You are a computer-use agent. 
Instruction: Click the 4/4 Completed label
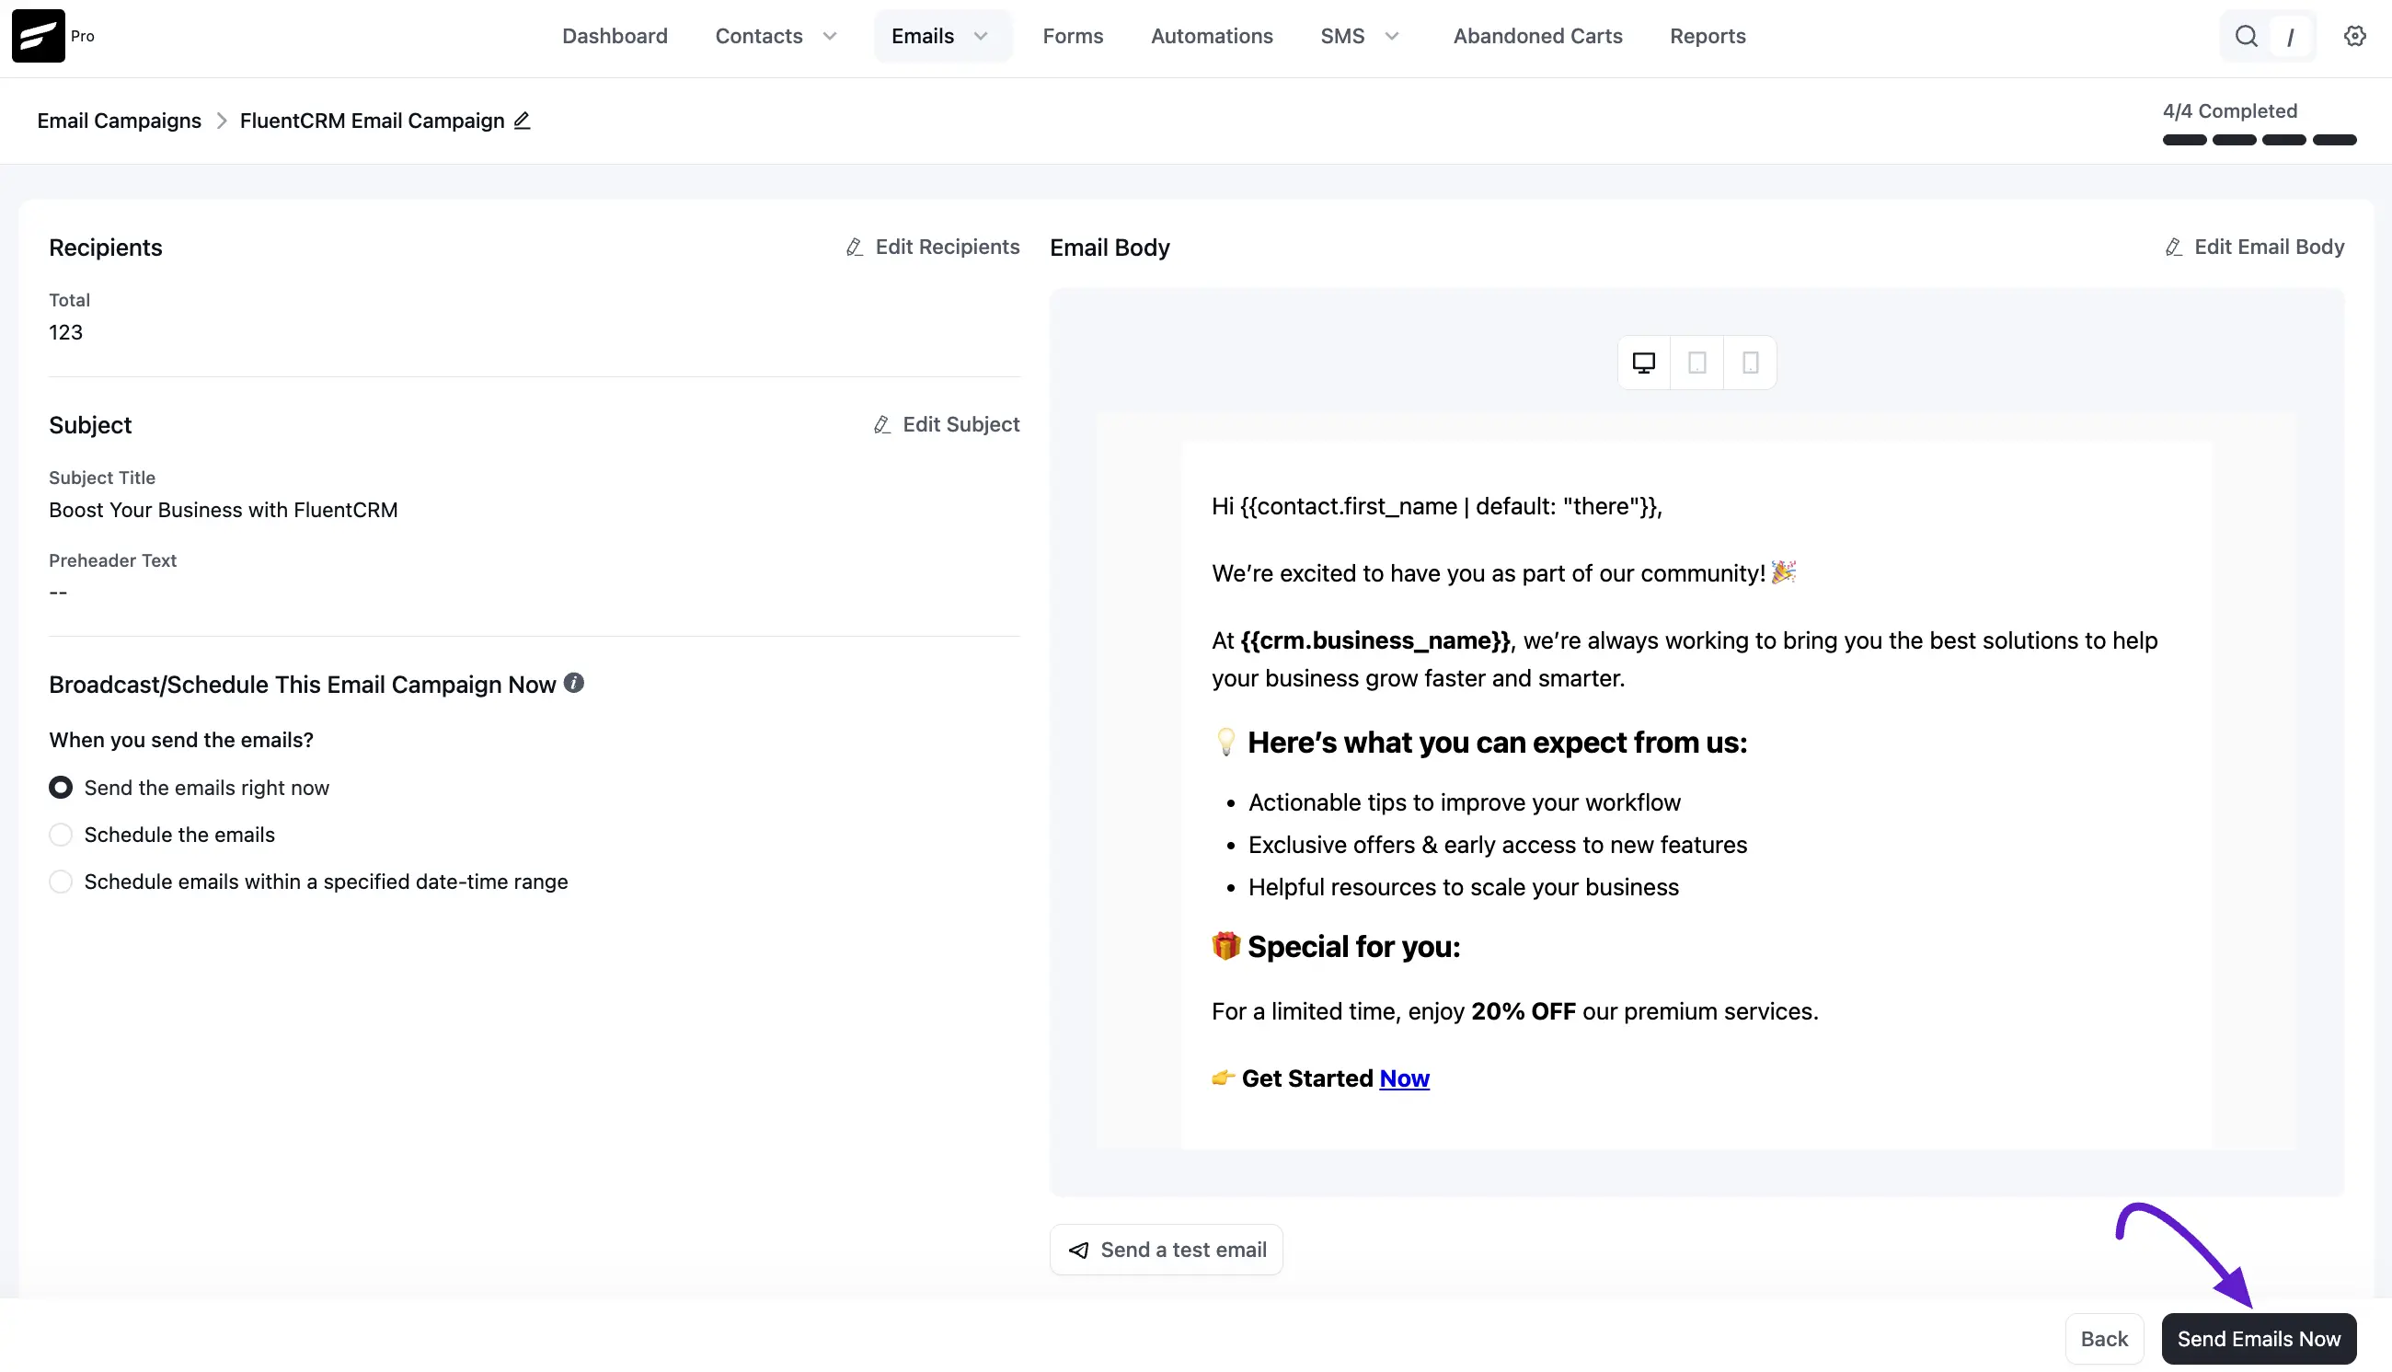point(2229,111)
